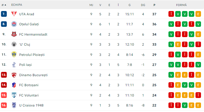Screen dimensions: 204x112
Task: Click the FC Hermannstadt club badge
Action: tap(14, 34)
